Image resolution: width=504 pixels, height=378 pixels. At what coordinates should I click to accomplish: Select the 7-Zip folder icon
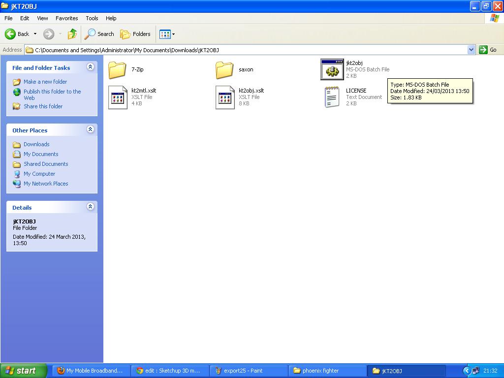[x=117, y=69]
